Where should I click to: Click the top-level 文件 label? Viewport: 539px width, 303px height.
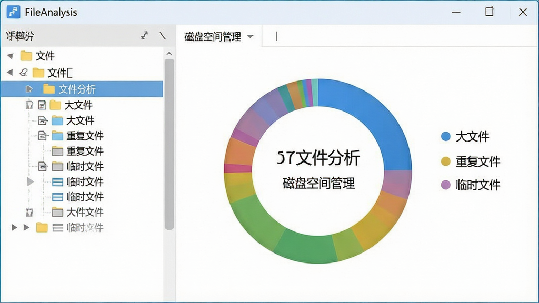click(x=45, y=56)
